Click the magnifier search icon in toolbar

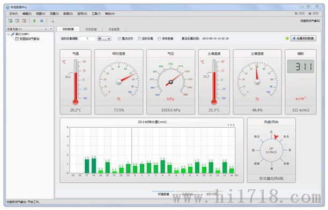52,21
